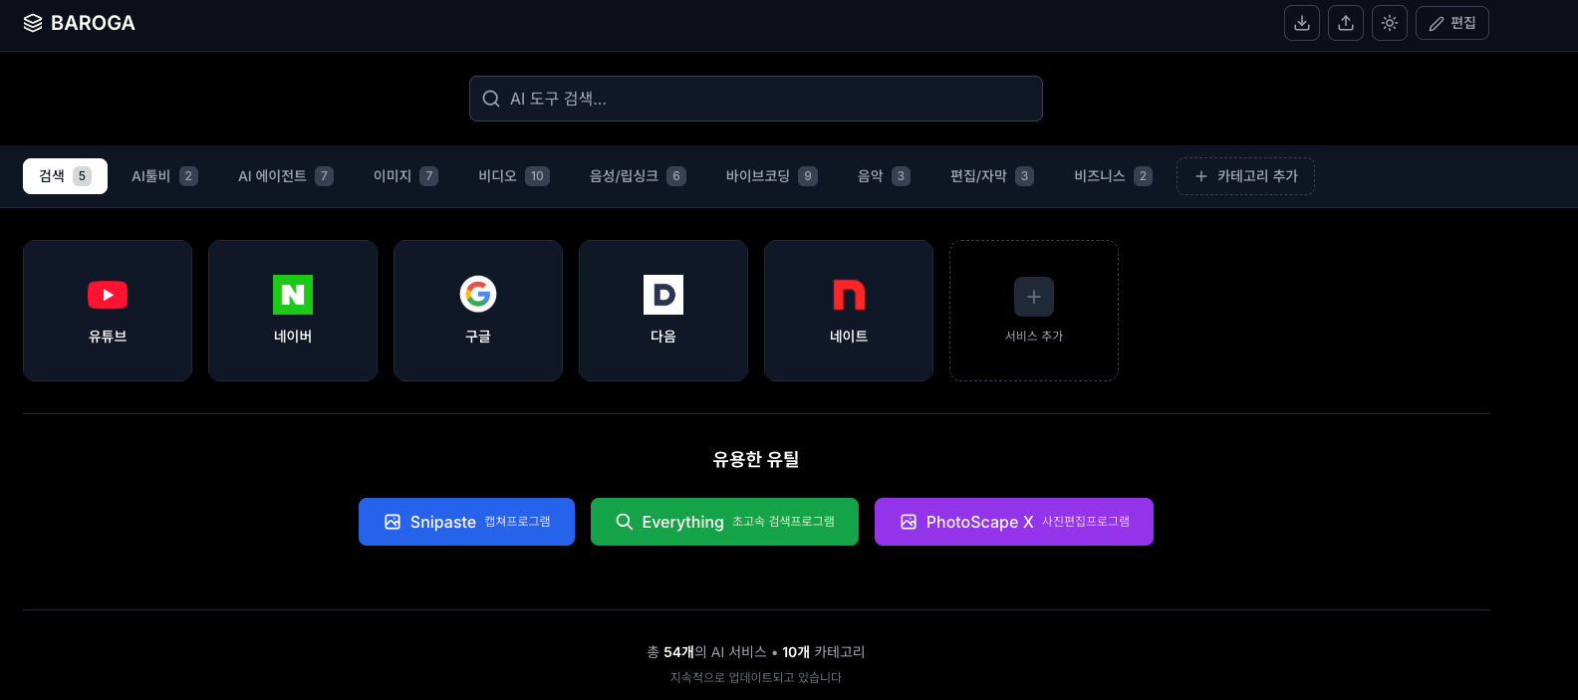The height and width of the screenshot is (700, 1578).
Task: Switch to the 이미지 tab
Action: (405, 176)
